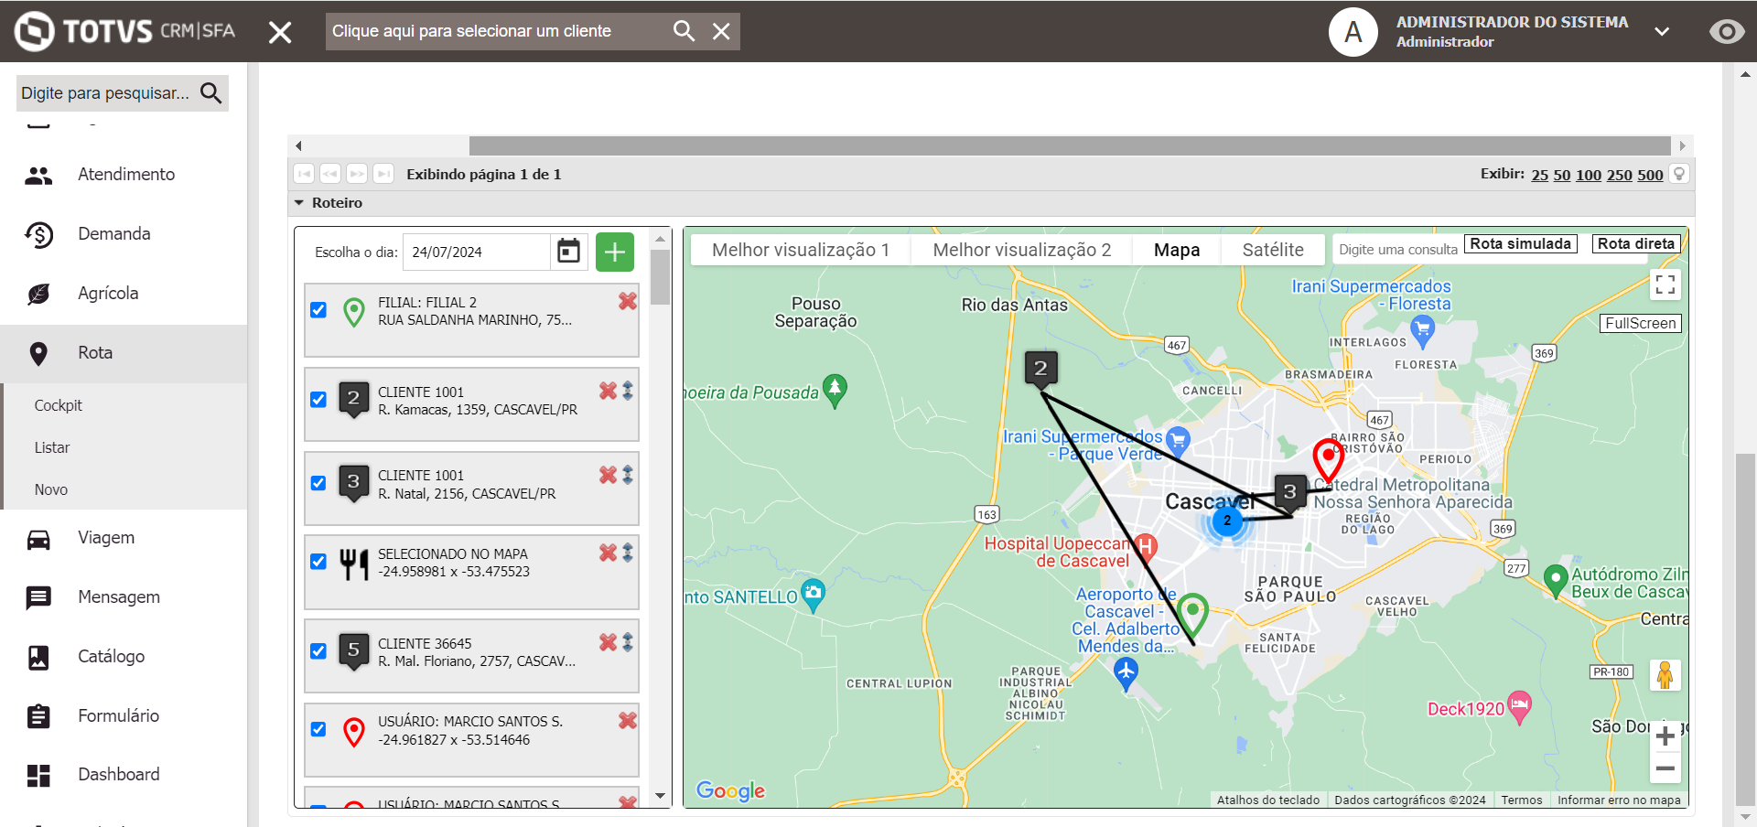
Task: Click the Street View pegman icon
Action: tap(1665, 675)
